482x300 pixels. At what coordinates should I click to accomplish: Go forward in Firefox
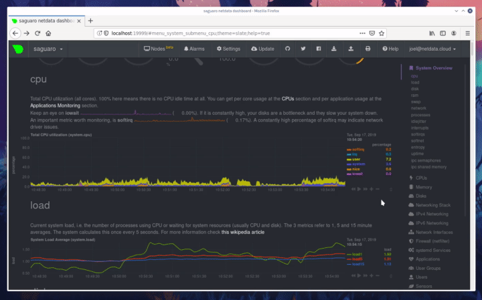27,33
